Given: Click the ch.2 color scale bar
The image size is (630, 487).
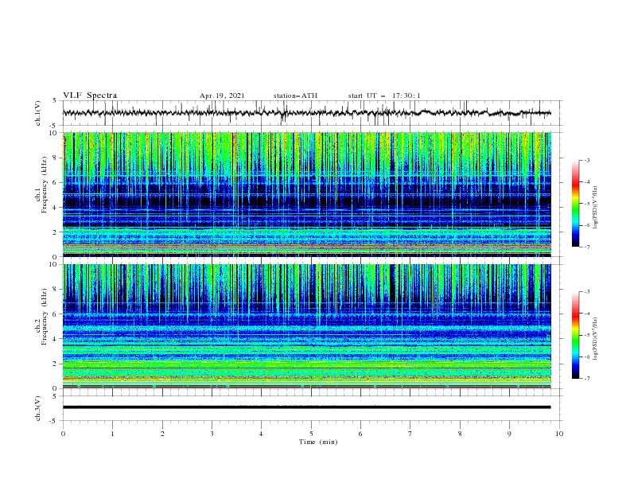Looking at the screenshot, I should [575, 335].
